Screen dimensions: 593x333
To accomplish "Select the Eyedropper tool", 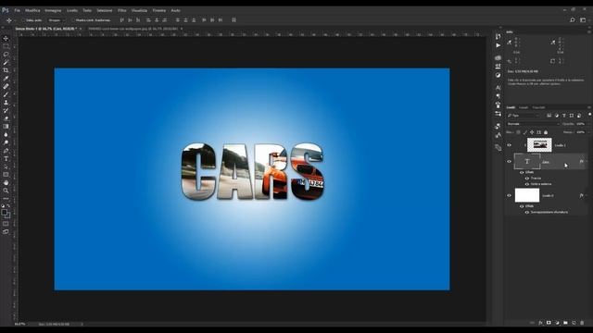I will coord(6,78).
